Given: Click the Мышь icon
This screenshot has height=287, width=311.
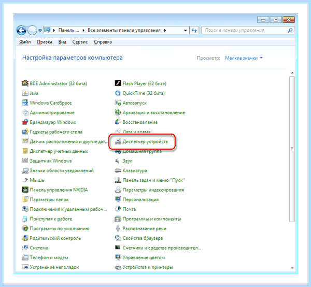Looking at the screenshot, I should [x=25, y=180].
